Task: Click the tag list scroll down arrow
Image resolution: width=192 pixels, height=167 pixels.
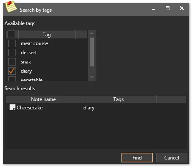Action: tap(92, 77)
